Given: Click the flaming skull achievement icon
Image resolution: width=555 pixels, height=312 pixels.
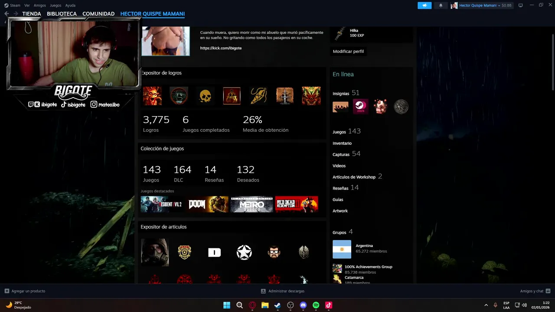Looking at the screenshot, I should click(x=152, y=96).
